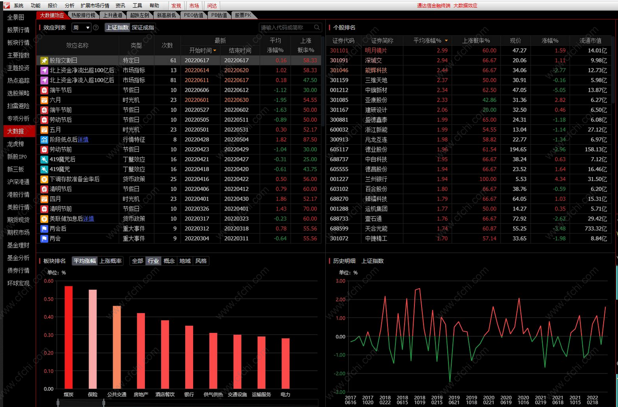
Task: Open 龙虎榜 in the sidebar
Action: [16, 144]
